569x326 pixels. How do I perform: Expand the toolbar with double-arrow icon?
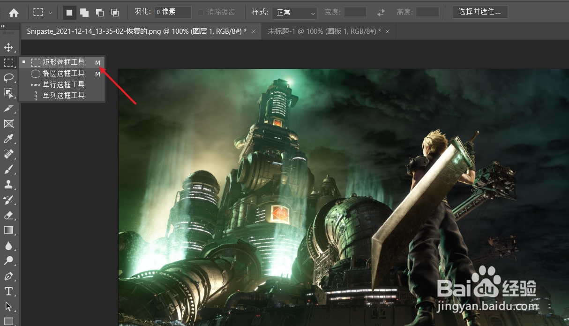[x=3, y=26]
